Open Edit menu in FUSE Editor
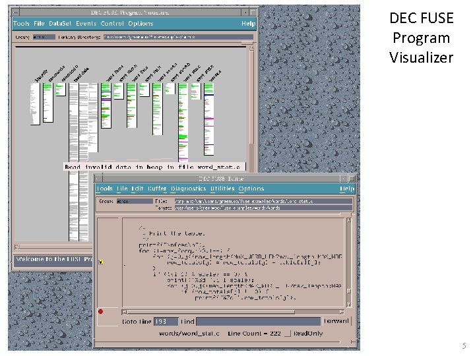The width and height of the screenshot is (475, 356). point(137,189)
